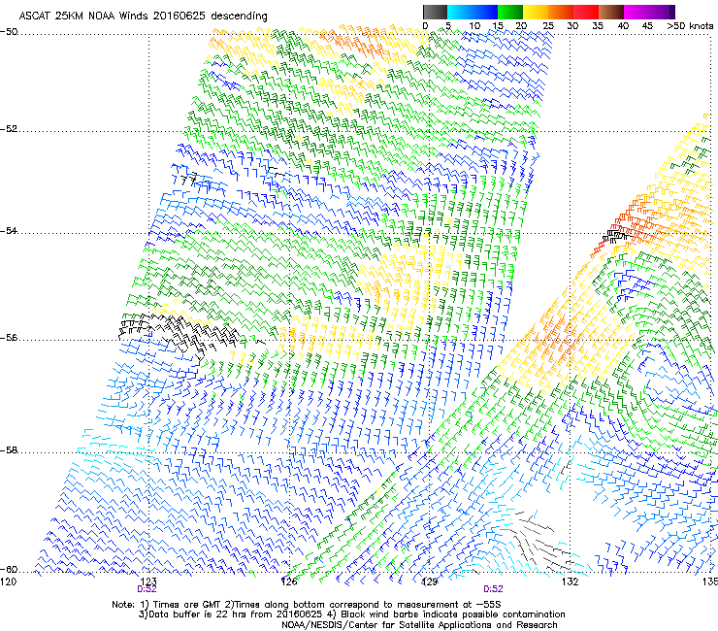718x631 pixels.
Task: Click the 126 longitude axis label
Action: [x=288, y=581]
